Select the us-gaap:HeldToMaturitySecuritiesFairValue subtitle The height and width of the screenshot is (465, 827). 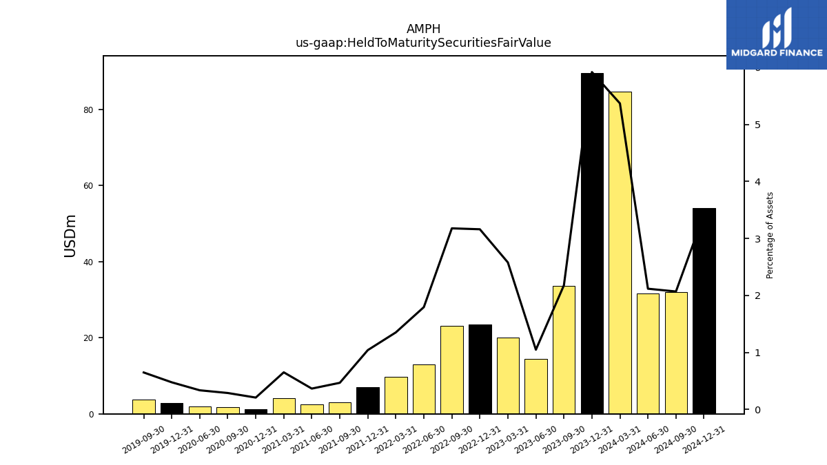[x=423, y=43]
